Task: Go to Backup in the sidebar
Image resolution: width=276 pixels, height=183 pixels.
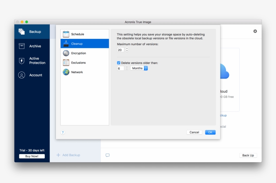Action: (32, 32)
